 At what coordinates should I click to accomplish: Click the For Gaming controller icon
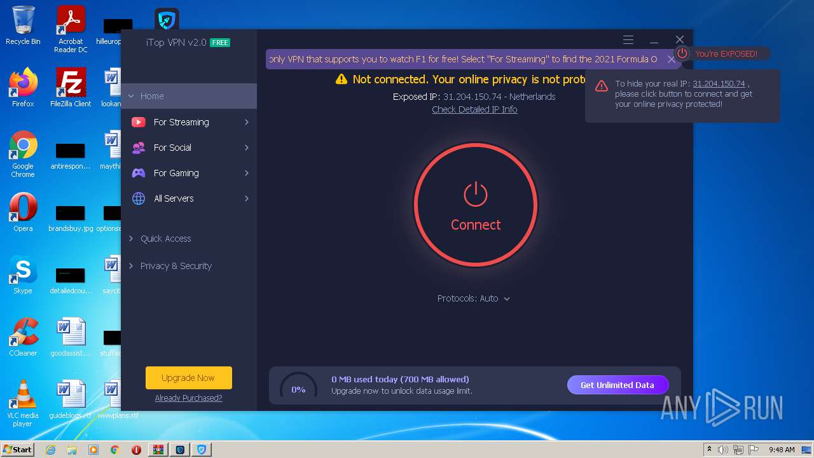139,173
